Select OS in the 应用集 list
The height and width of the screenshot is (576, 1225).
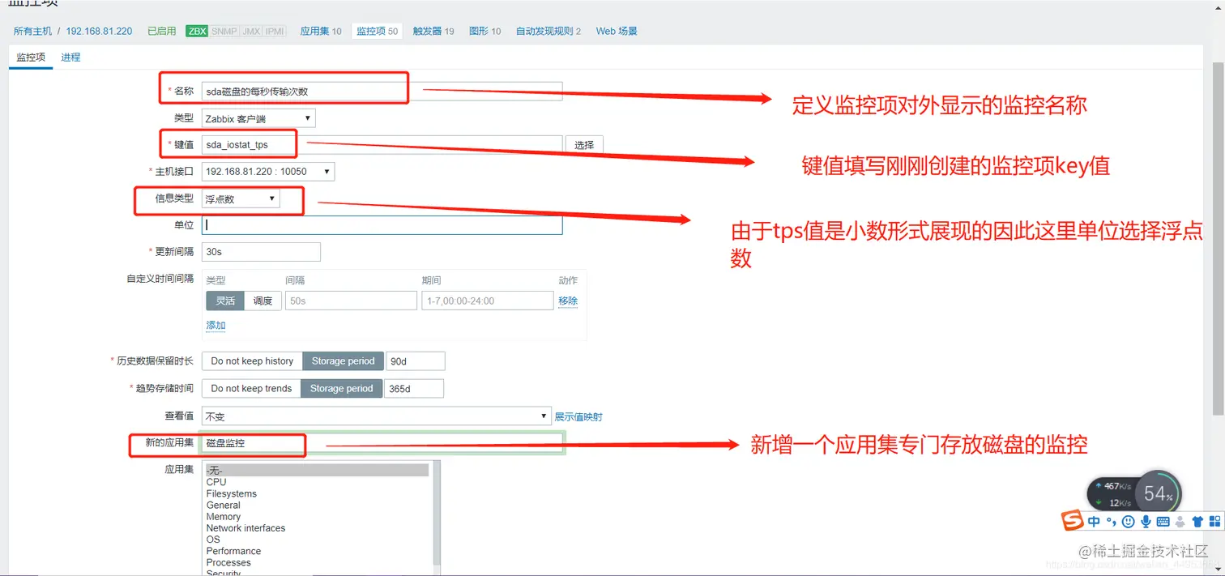317,540
